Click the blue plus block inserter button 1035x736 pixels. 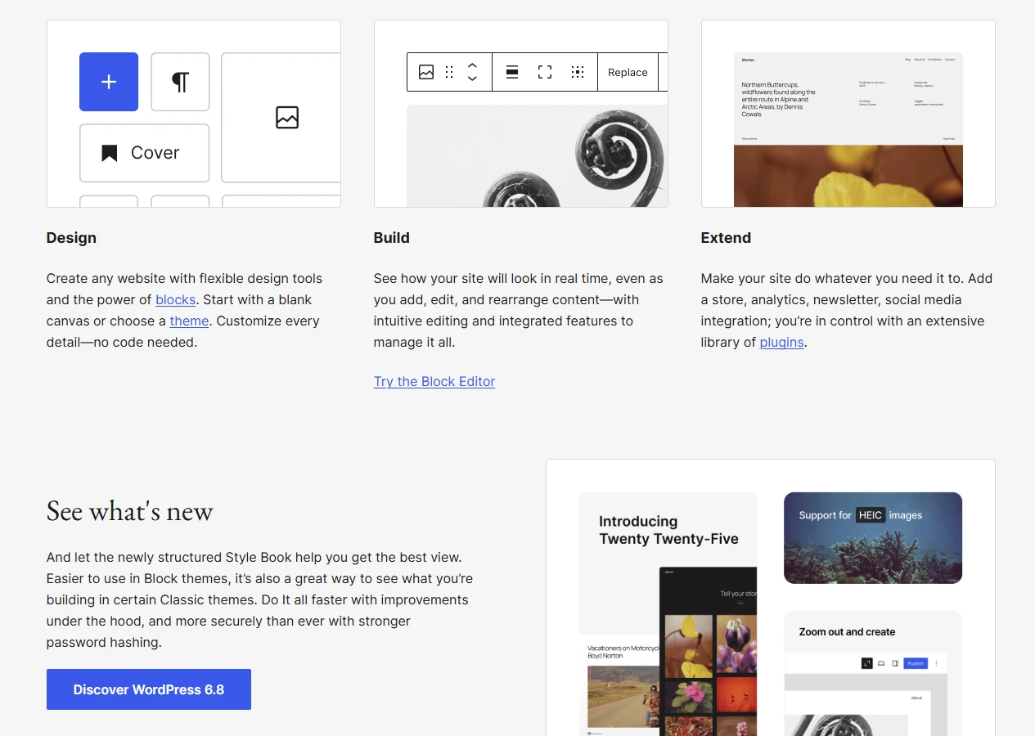(109, 82)
